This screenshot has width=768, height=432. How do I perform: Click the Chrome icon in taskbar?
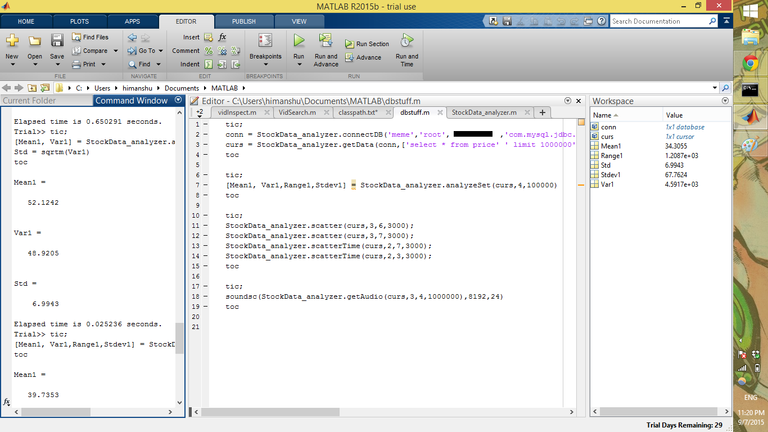coord(750,63)
